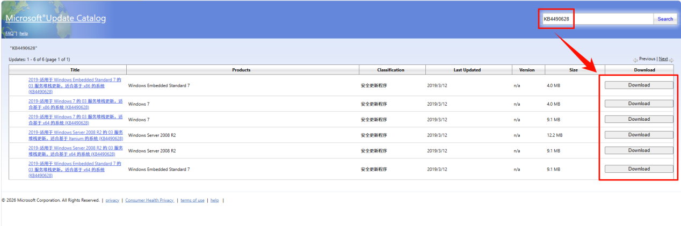The width and height of the screenshot is (681, 226).
Task: Click the Search button
Action: 665,19
